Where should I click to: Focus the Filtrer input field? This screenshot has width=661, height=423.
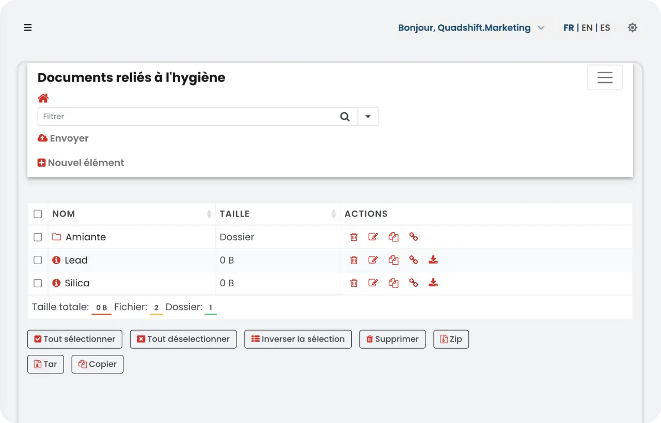[186, 117]
